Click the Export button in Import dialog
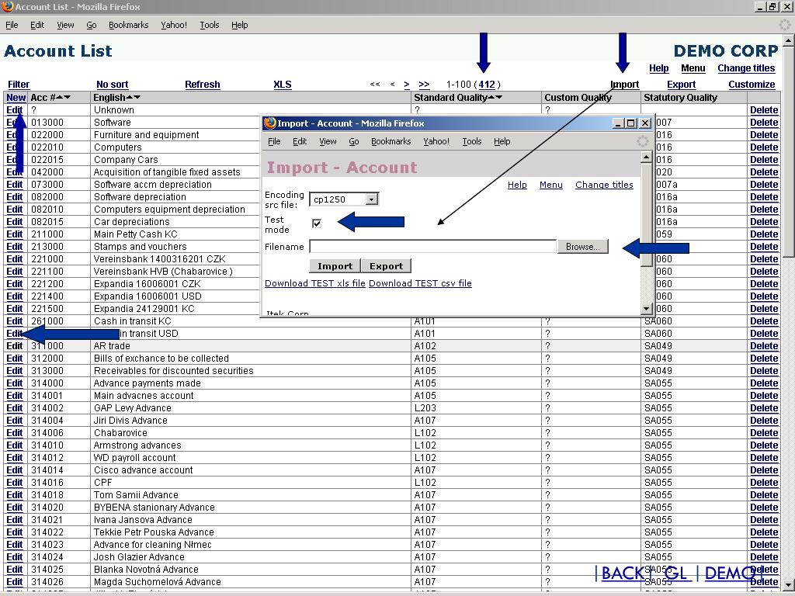 coord(386,266)
